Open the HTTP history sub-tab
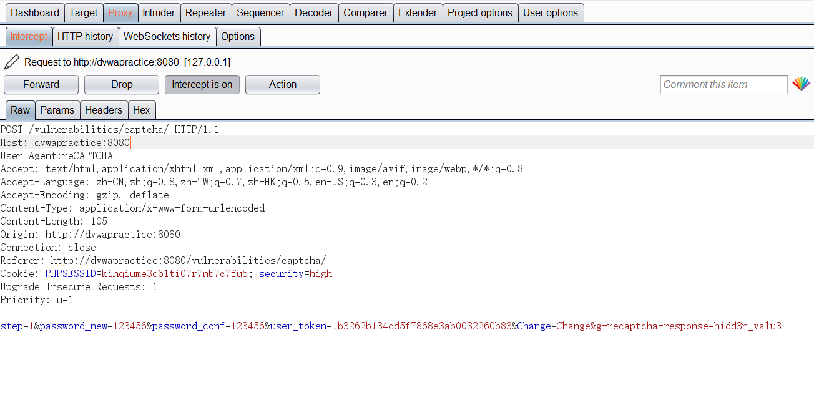 (86, 36)
